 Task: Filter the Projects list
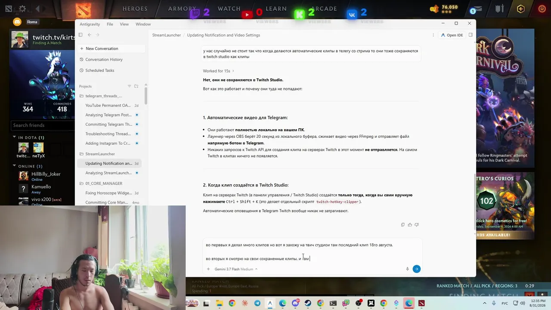point(129,86)
